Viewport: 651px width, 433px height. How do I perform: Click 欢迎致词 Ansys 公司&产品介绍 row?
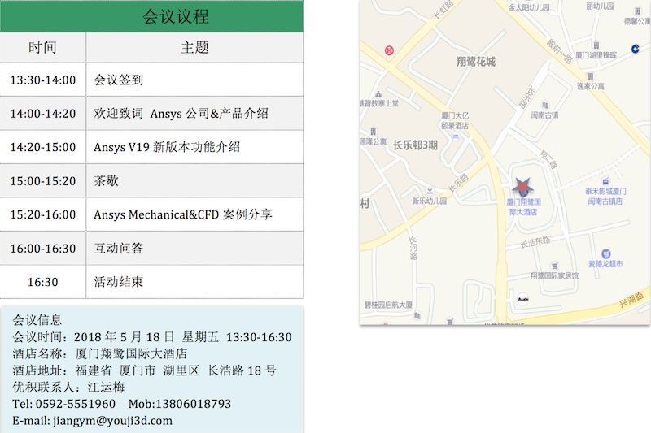tap(194, 113)
